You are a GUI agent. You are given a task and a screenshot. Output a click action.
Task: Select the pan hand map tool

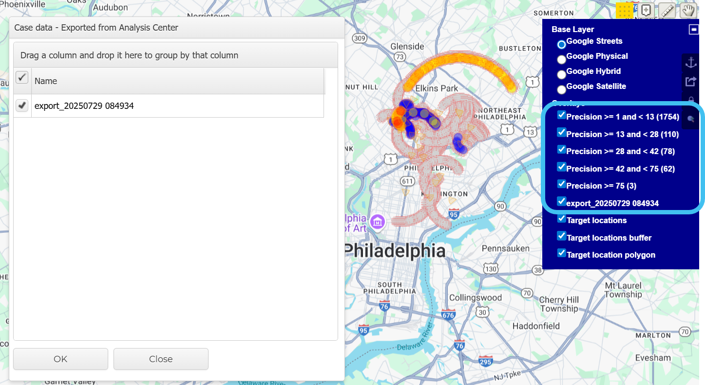point(688,11)
